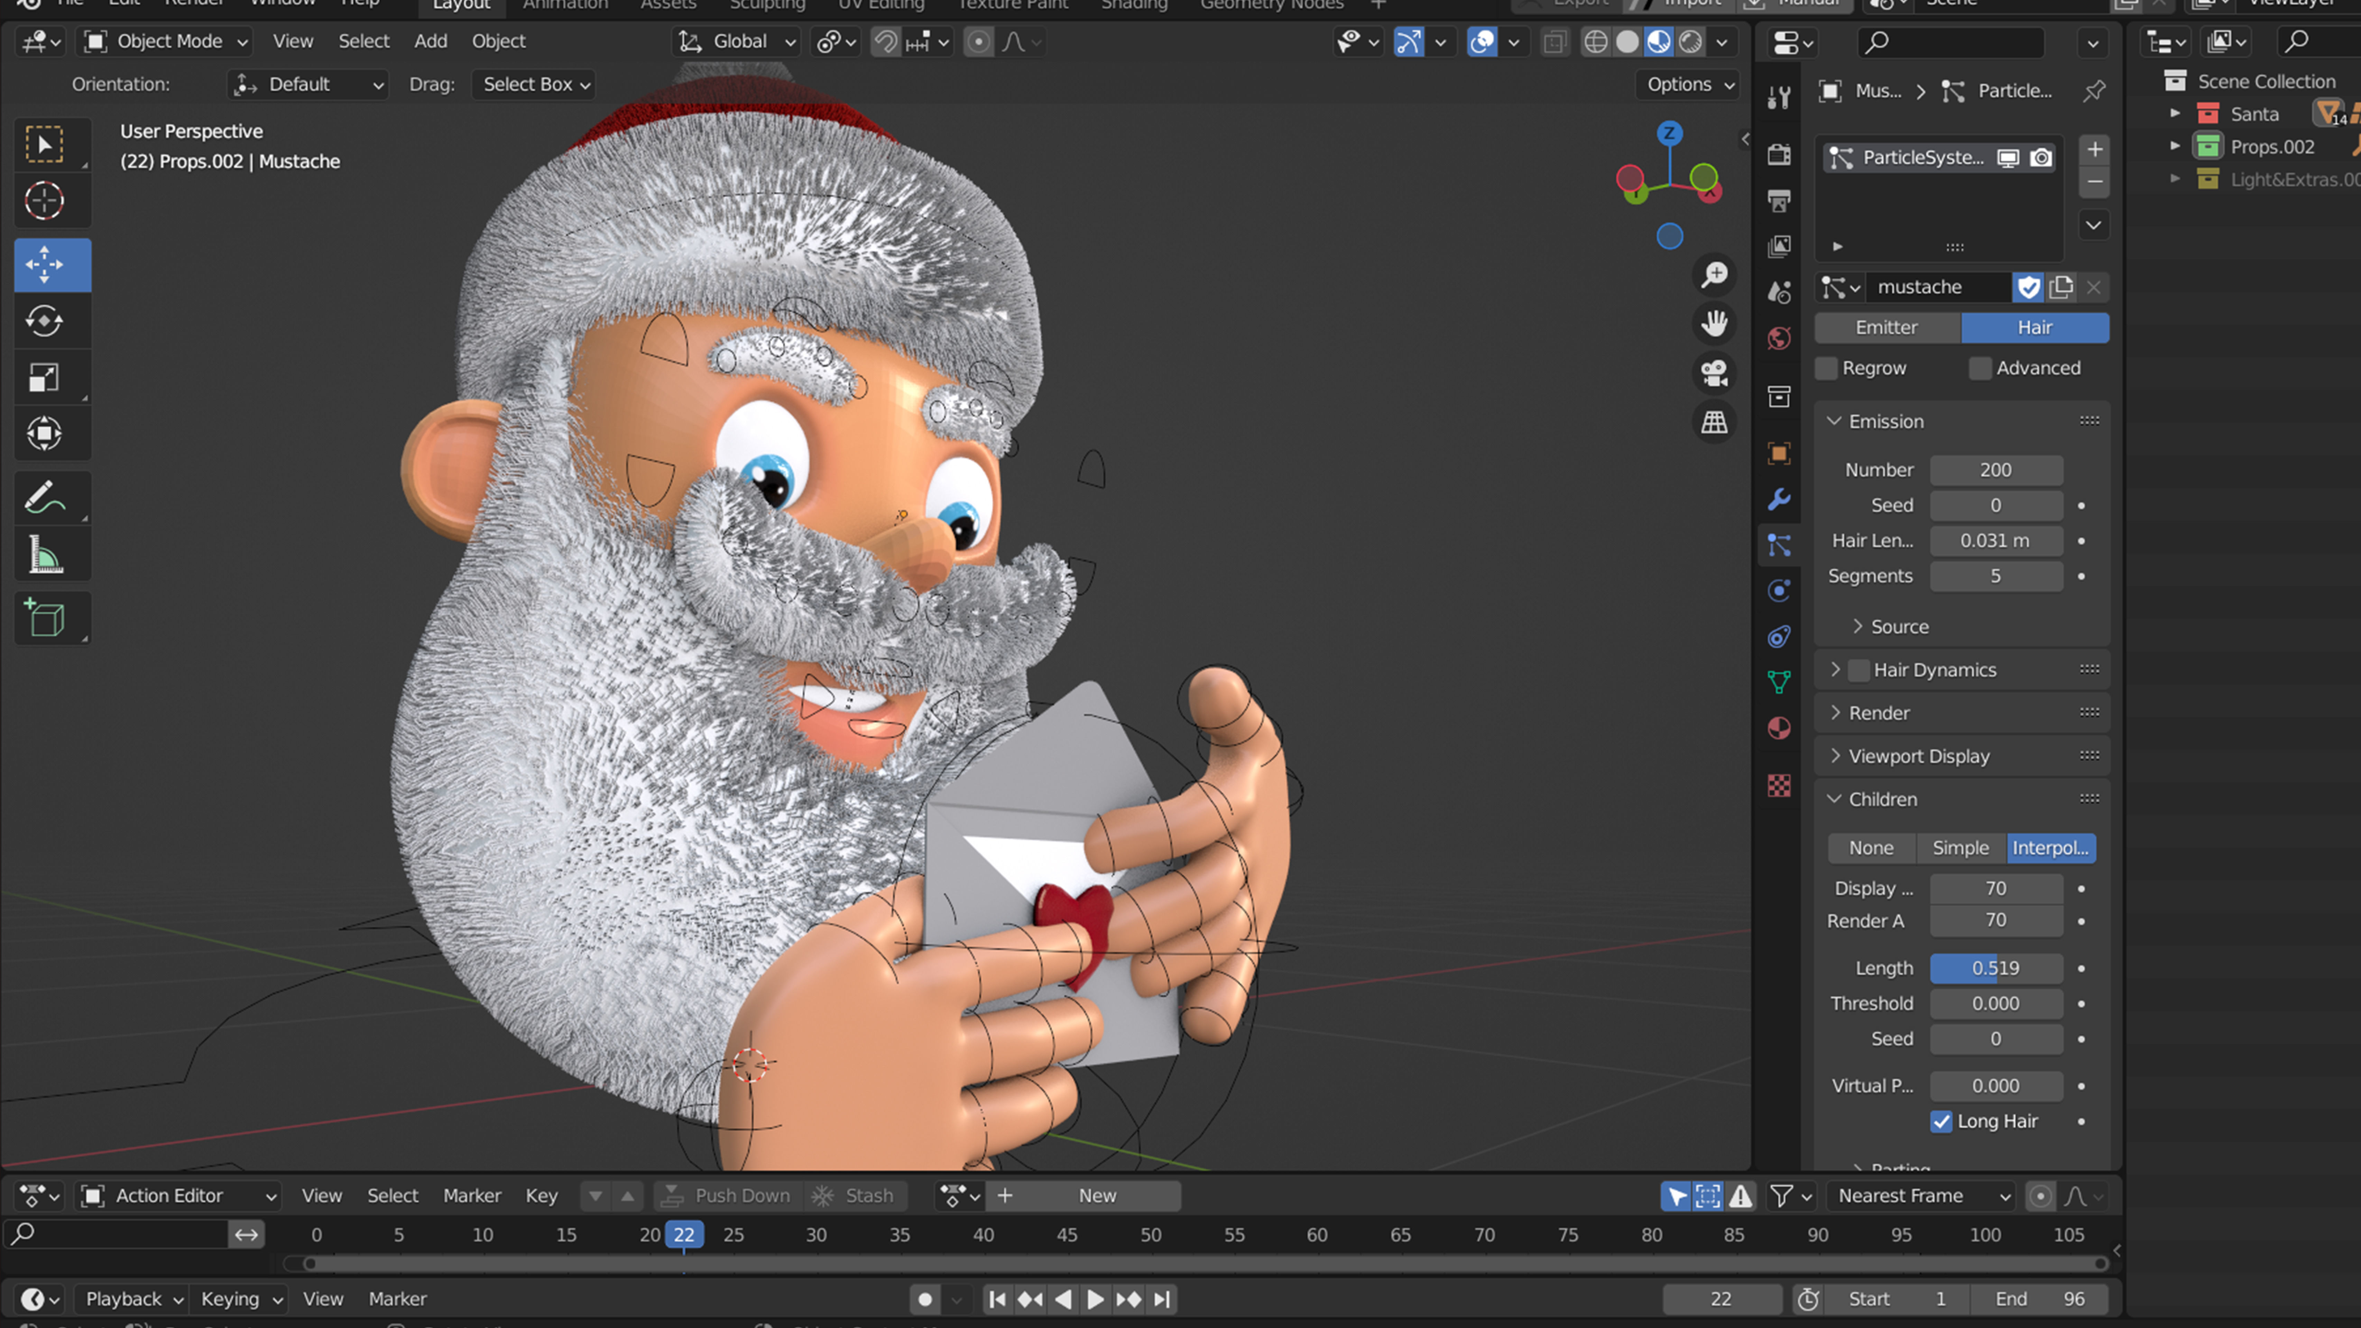Expand the Santa collection in outliner
Image resolution: width=2361 pixels, height=1328 pixels.
coord(2175,114)
